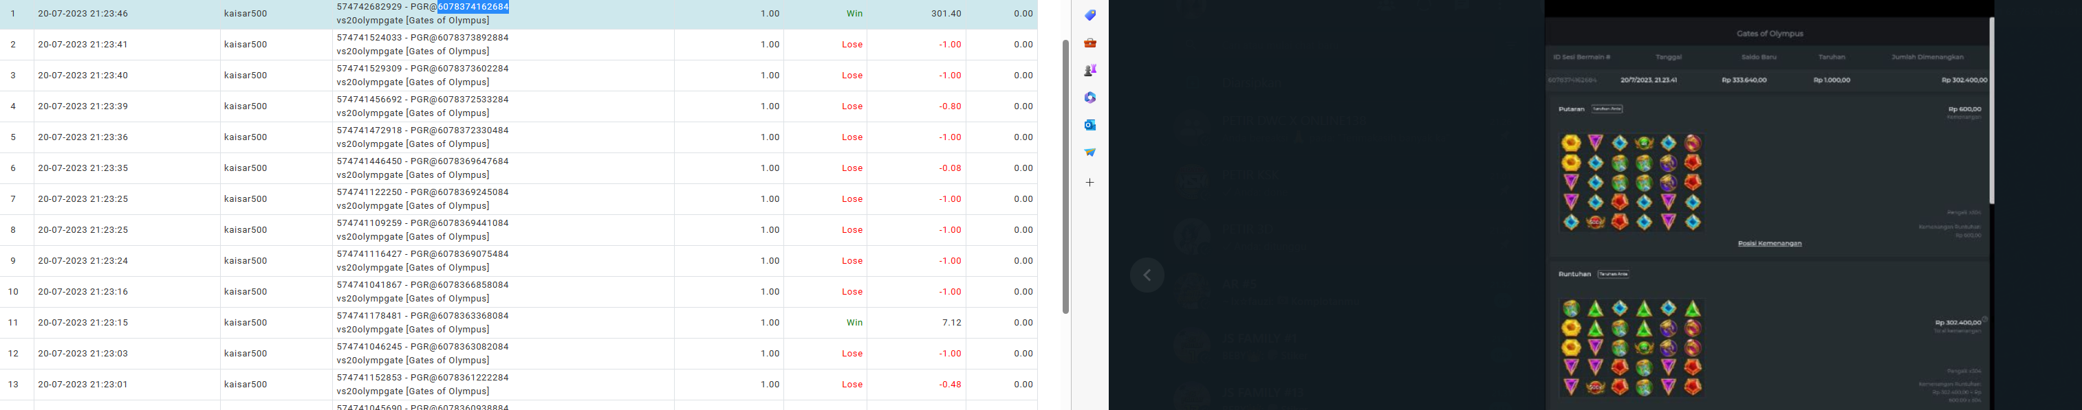The image size is (2082, 410).
Task: Click bet ID 574741046245 in row 12
Action: (369, 346)
